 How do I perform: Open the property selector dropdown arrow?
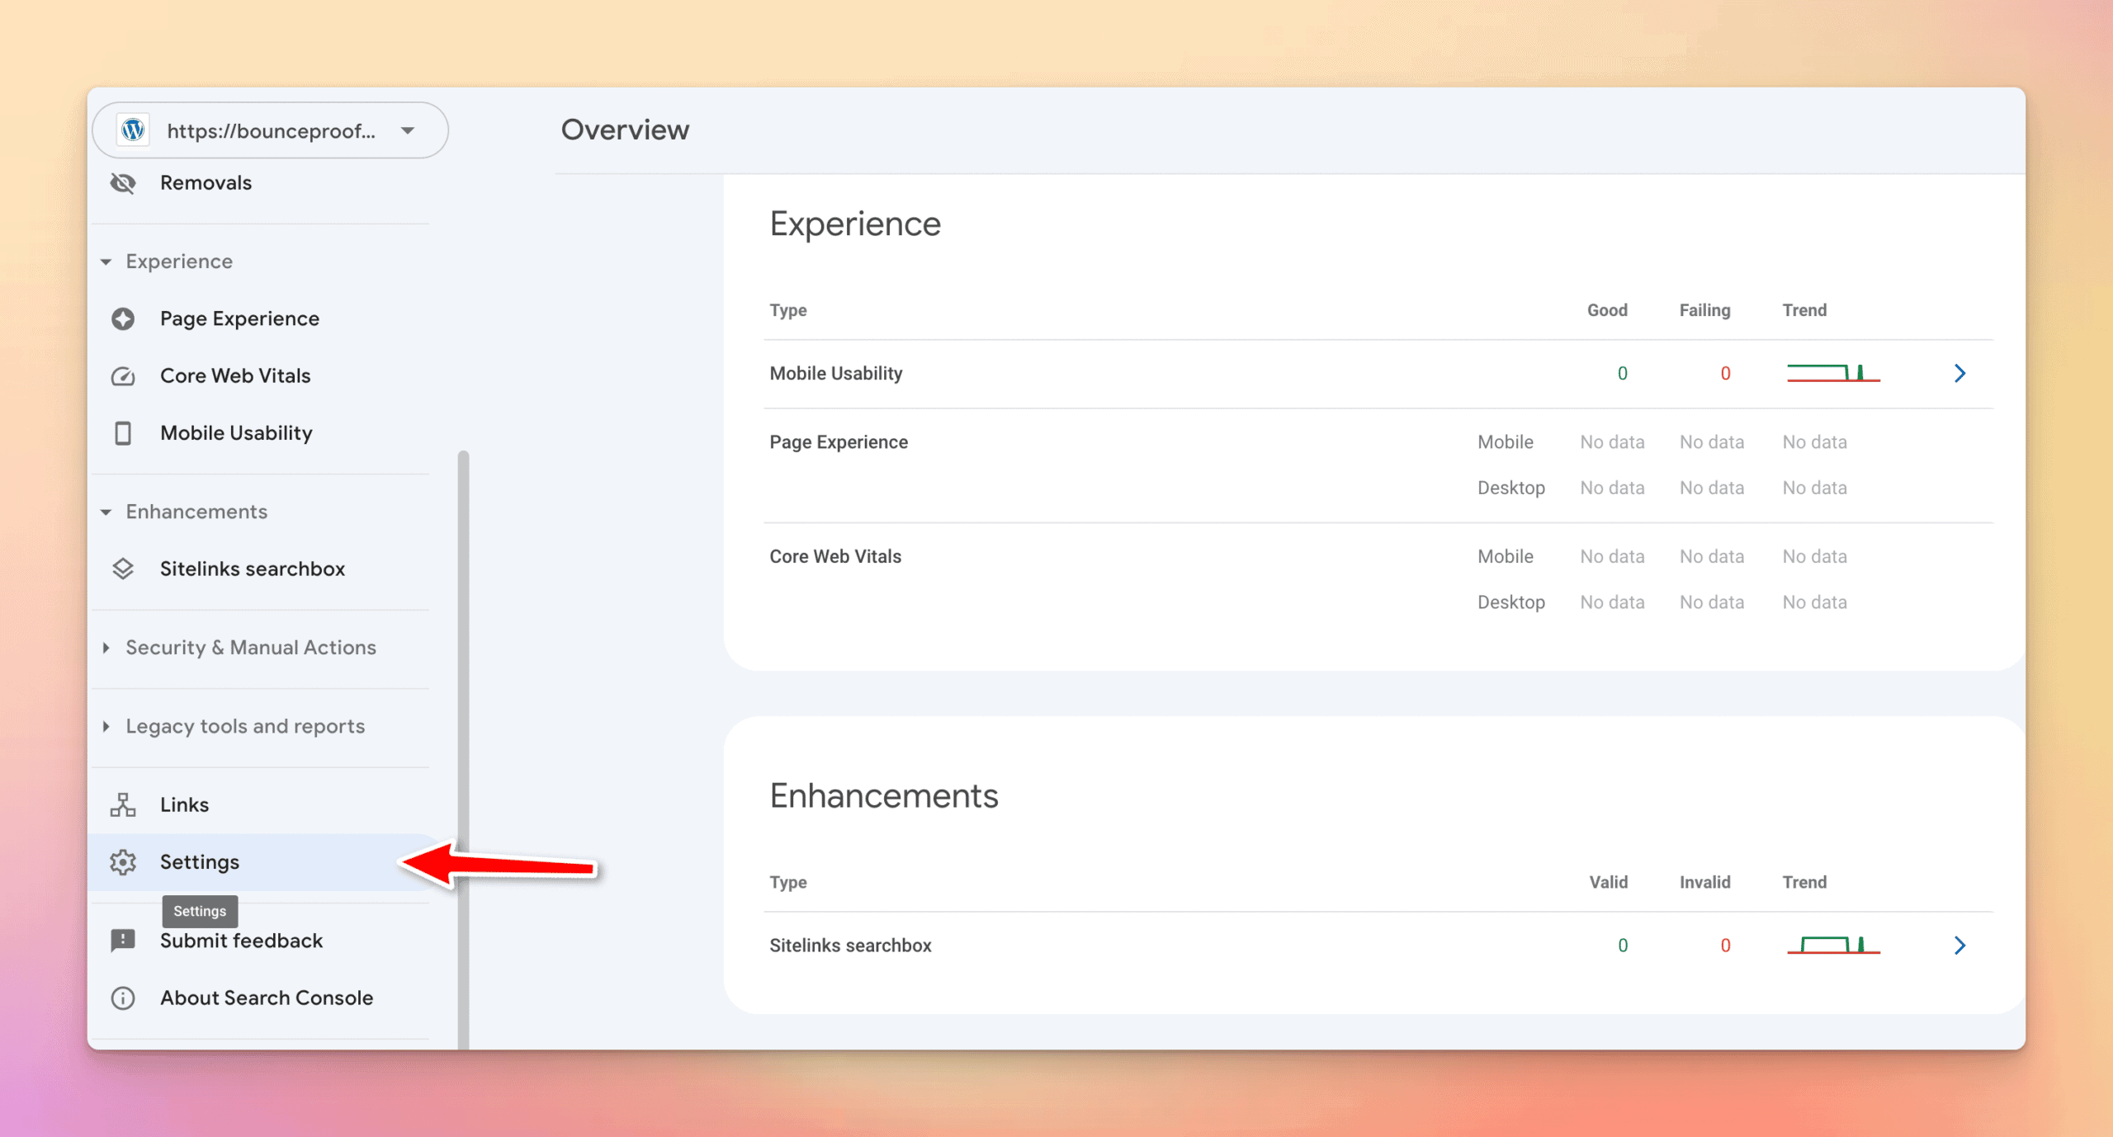tap(408, 130)
